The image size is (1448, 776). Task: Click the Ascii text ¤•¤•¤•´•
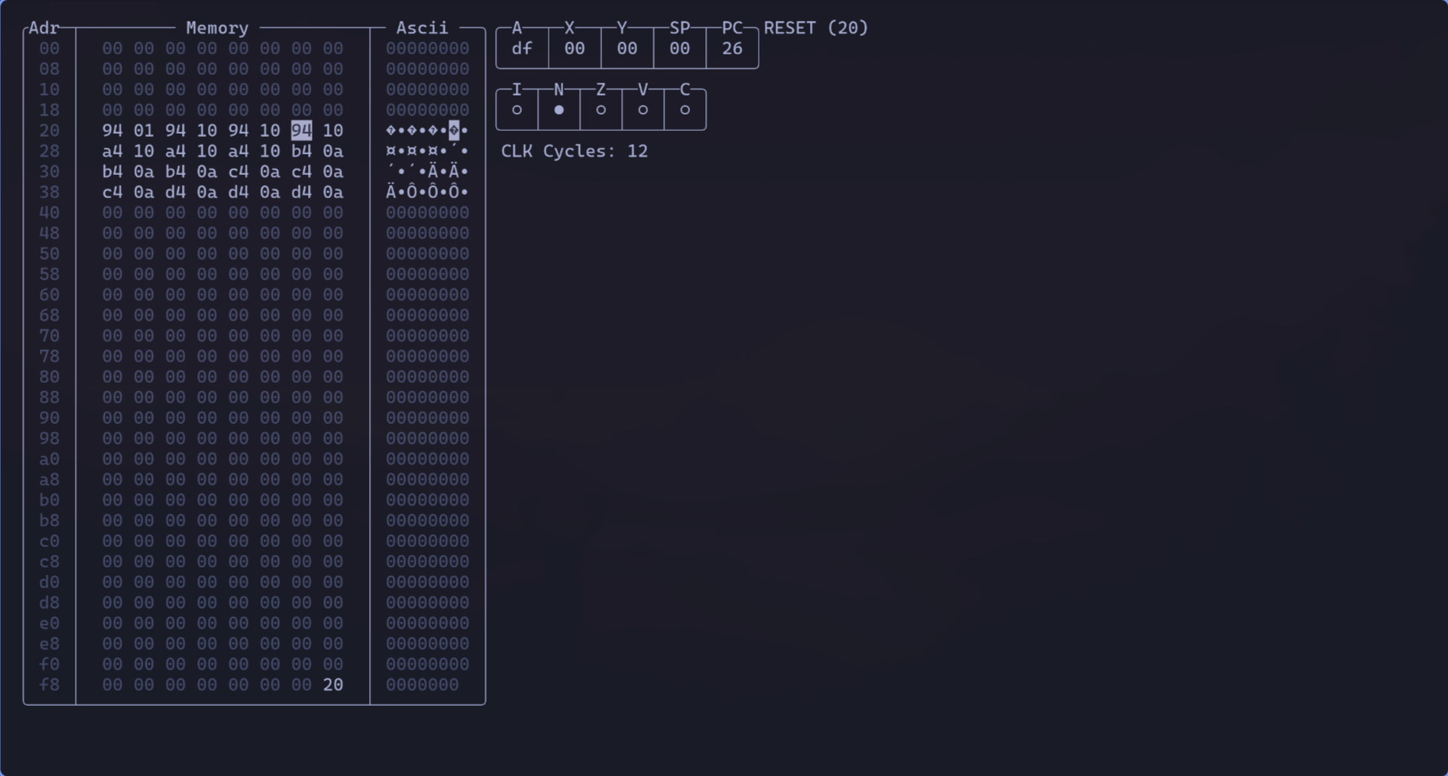[x=427, y=151]
